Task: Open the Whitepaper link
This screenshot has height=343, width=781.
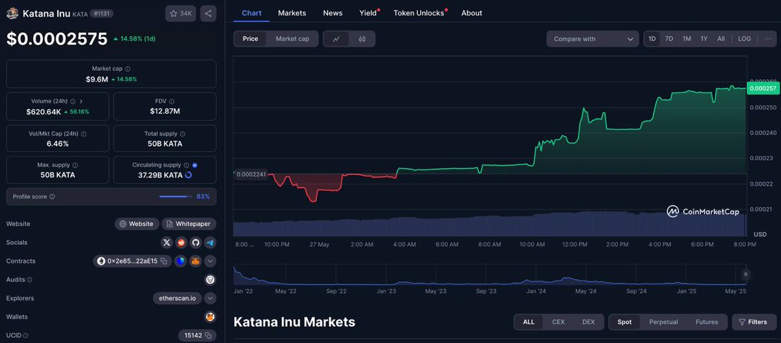Action: click(x=189, y=224)
